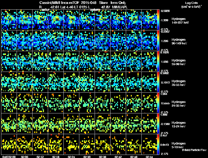Viewport: 208px width, 158px height.
Task: Click the Hydrogen 90-149 keV color bar
Action: [158, 40]
